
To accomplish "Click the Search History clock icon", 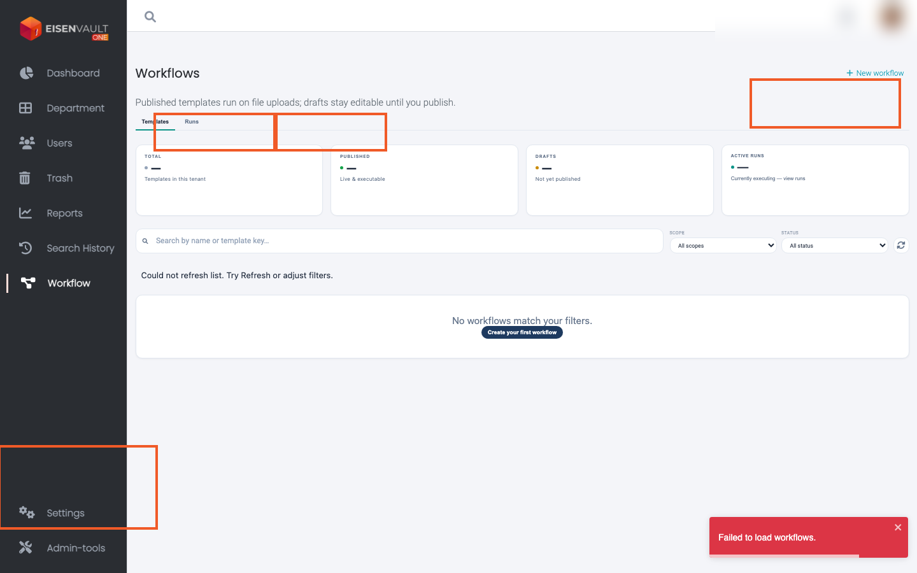I will click(x=25, y=248).
